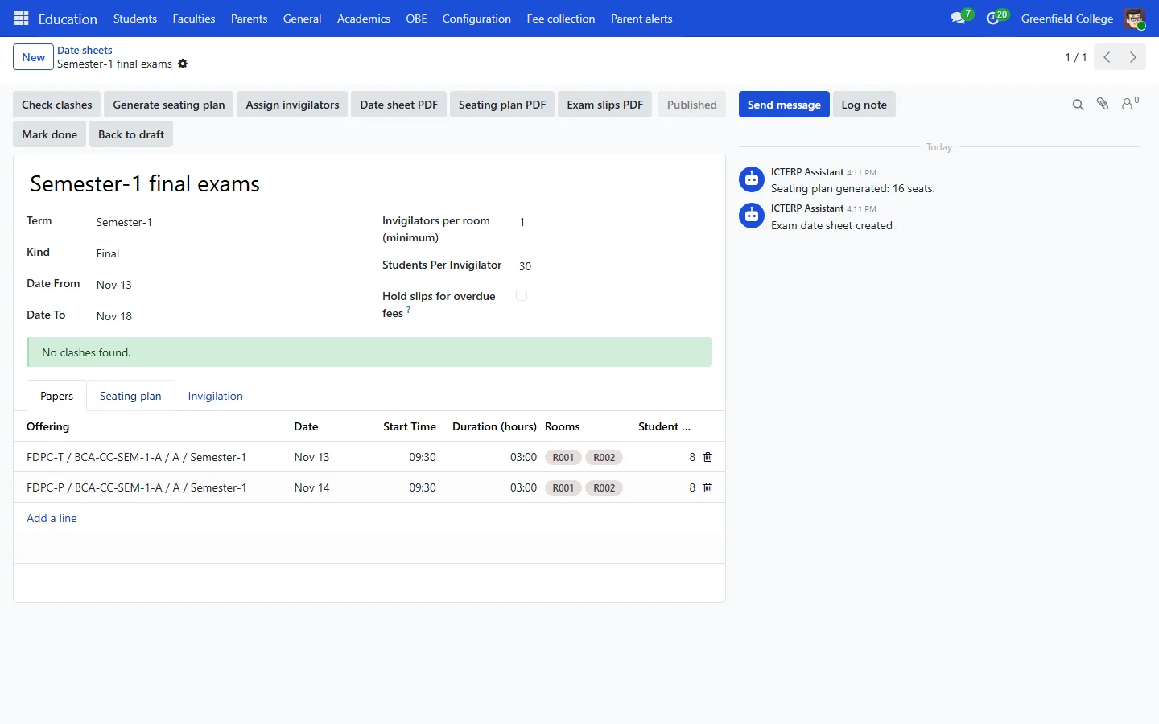The width and height of the screenshot is (1159, 724).
Task: Open the Students menu
Action: tap(135, 19)
